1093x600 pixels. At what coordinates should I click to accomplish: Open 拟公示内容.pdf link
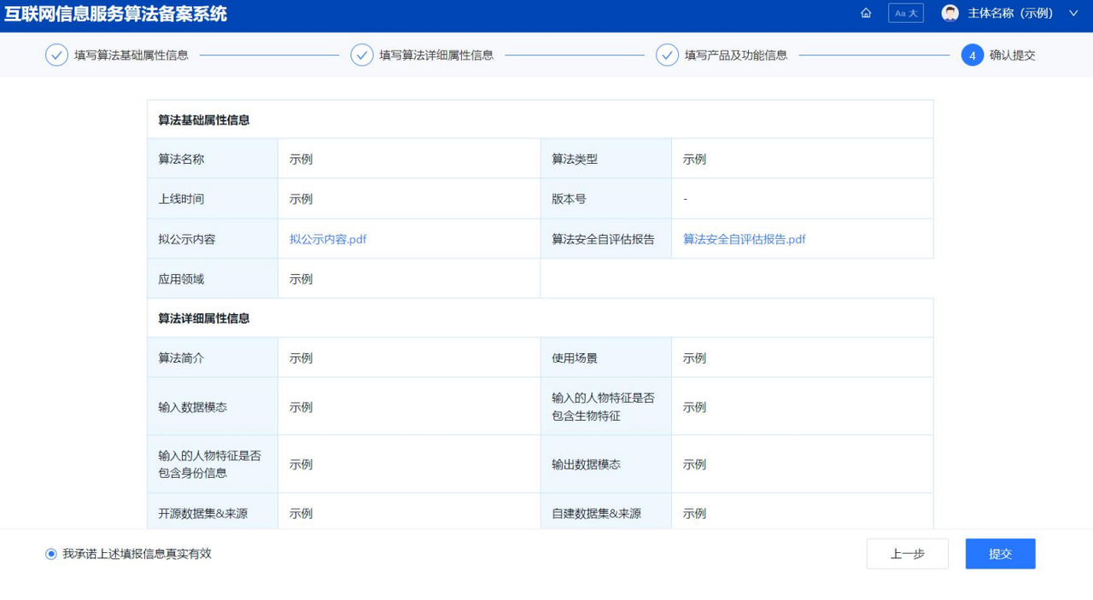point(328,239)
